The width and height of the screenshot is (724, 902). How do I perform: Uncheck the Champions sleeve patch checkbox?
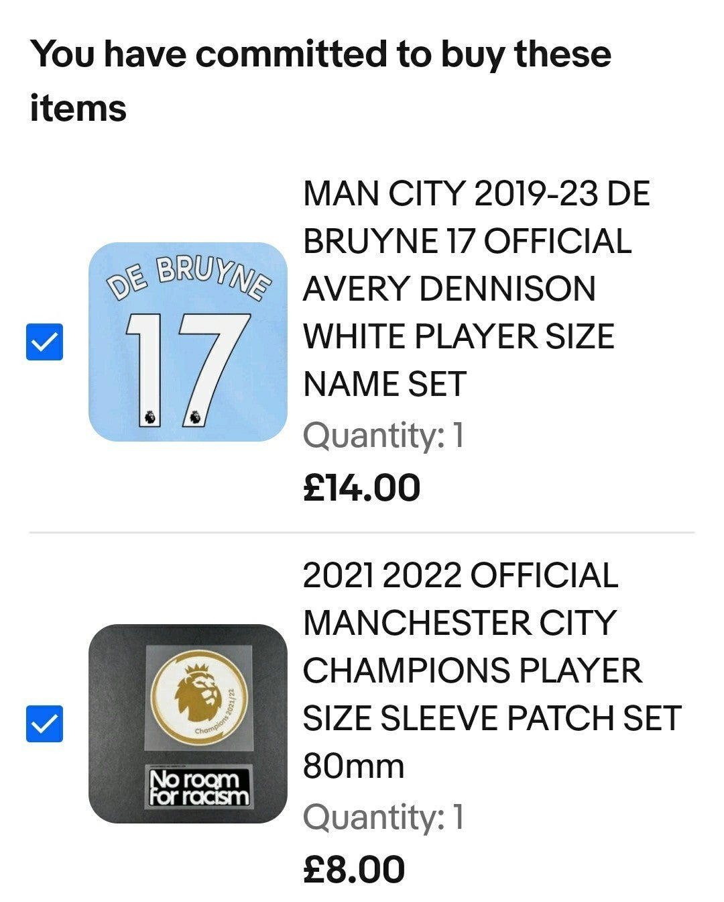(44, 723)
